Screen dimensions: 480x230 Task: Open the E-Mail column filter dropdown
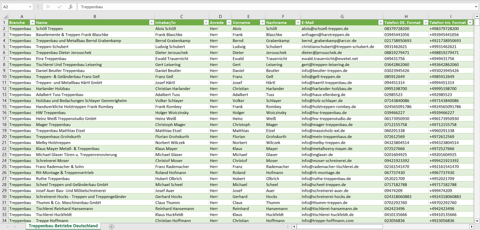(x=380, y=23)
